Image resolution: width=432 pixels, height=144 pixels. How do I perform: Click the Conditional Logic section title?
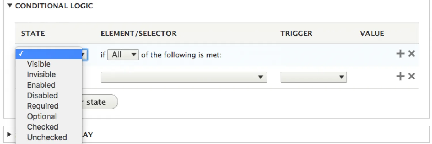tap(54, 6)
